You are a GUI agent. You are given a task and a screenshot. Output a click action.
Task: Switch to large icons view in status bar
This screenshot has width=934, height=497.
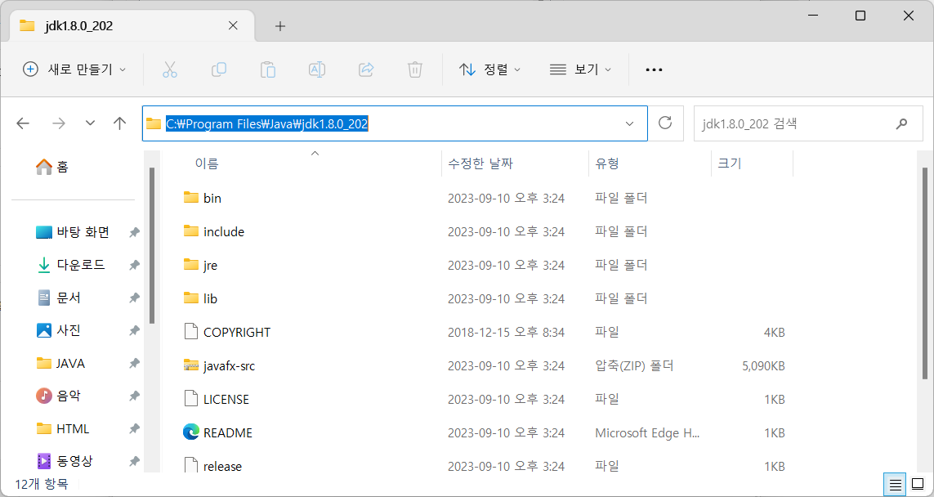coord(918,484)
